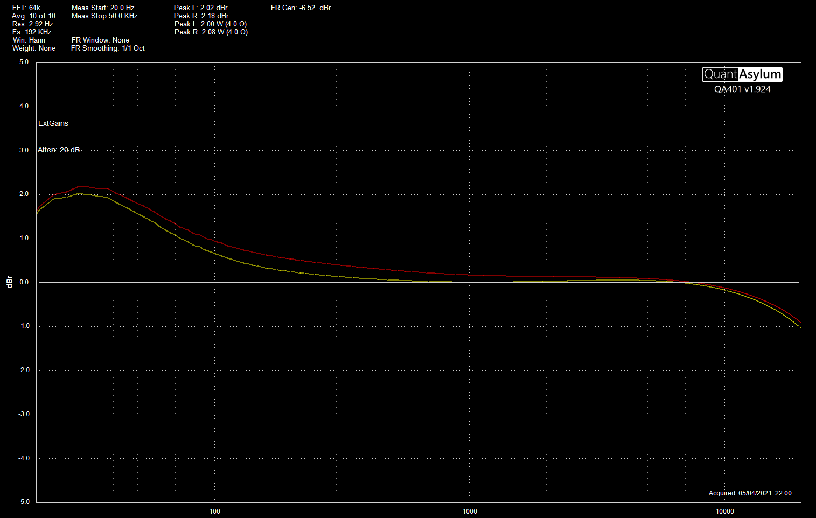816x518 pixels.
Task: Click 'Peak L: 2.00 W (4.0 Ω)' readout
Action: coord(211,24)
